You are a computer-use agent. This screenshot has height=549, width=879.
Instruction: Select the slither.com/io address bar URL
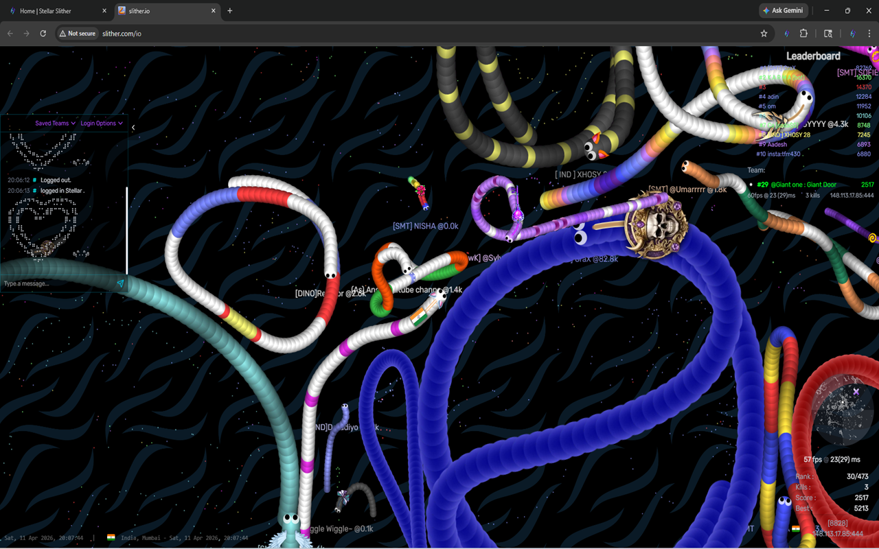[122, 34]
